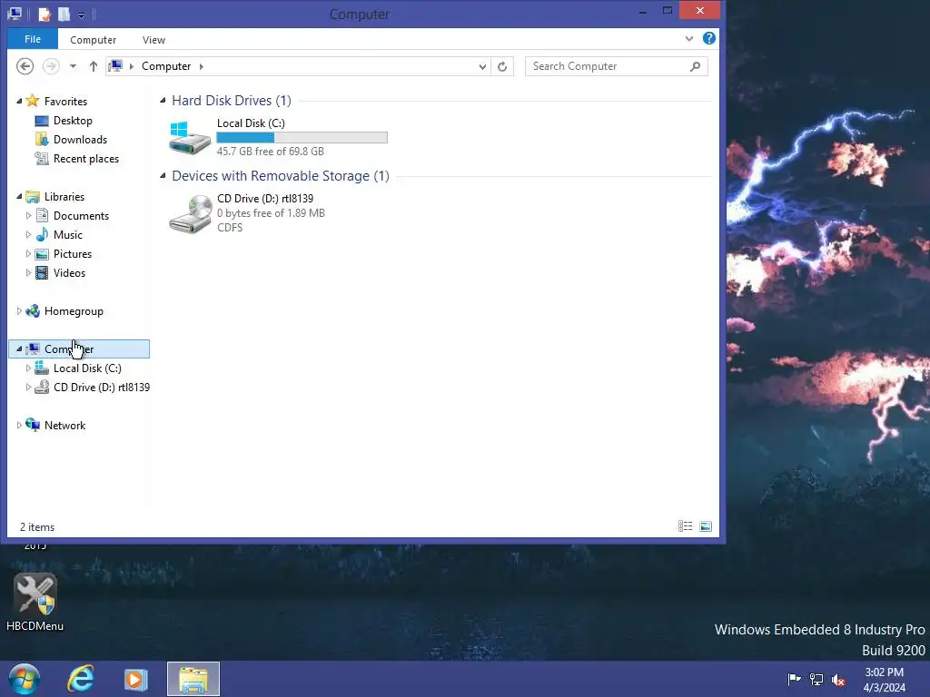Collapse the Computer tree node
This screenshot has width=930, height=697.
pos(19,349)
